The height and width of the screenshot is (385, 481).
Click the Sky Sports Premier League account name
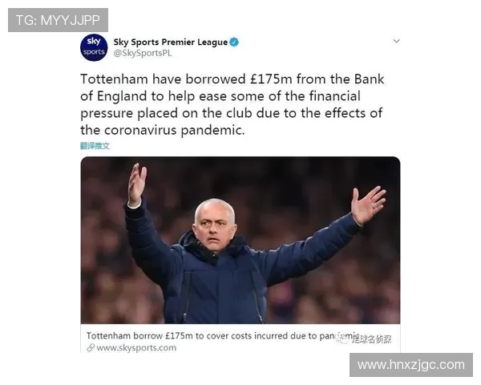click(x=171, y=42)
